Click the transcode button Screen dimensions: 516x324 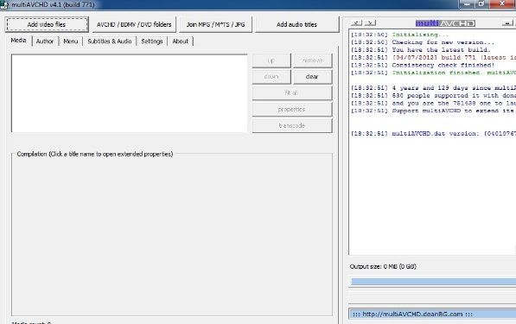[x=292, y=125]
